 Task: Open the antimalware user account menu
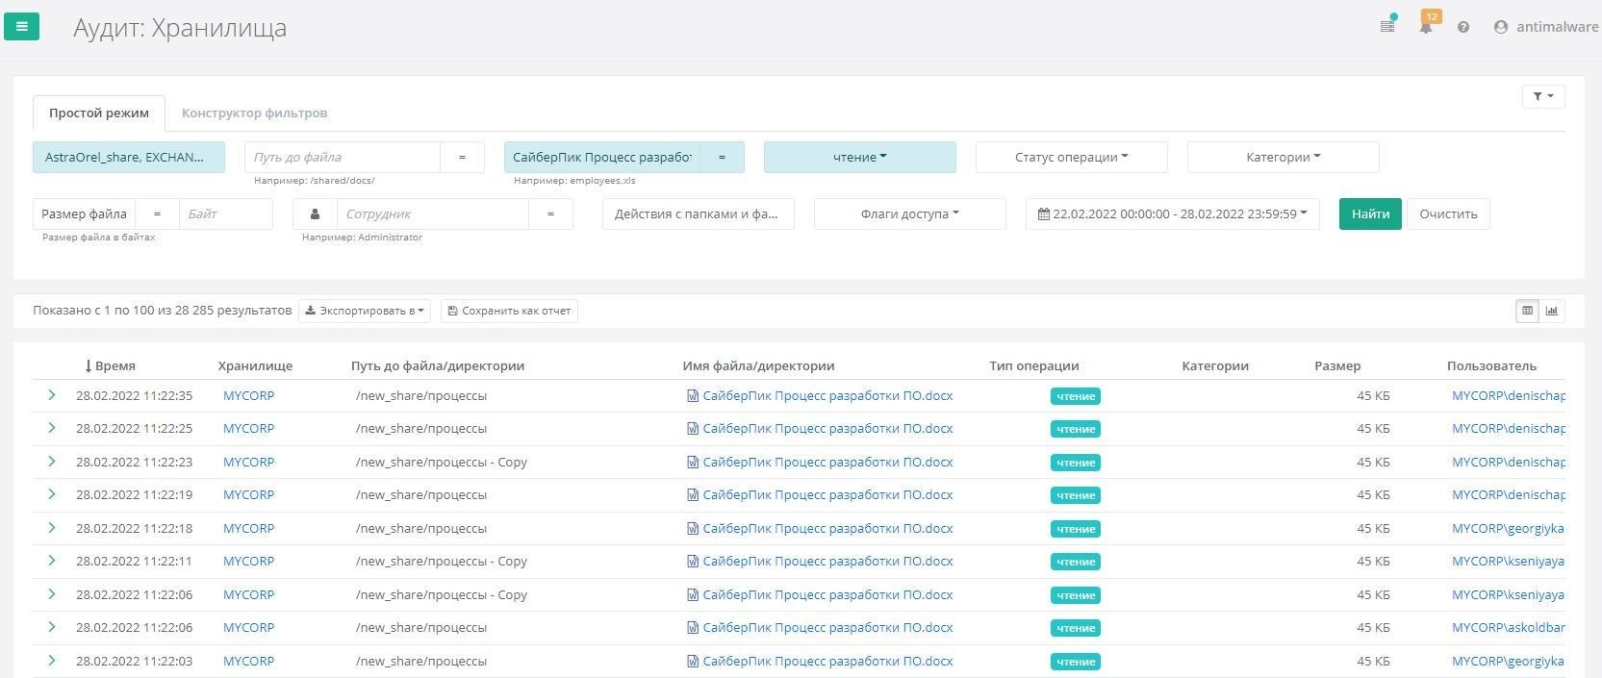point(1545,27)
